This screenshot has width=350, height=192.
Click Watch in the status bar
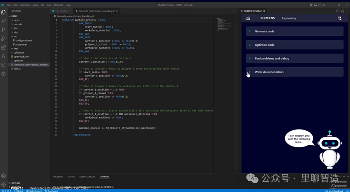(19, 191)
